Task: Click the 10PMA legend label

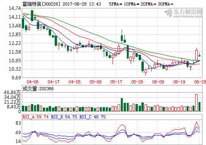Action: click(x=130, y=4)
